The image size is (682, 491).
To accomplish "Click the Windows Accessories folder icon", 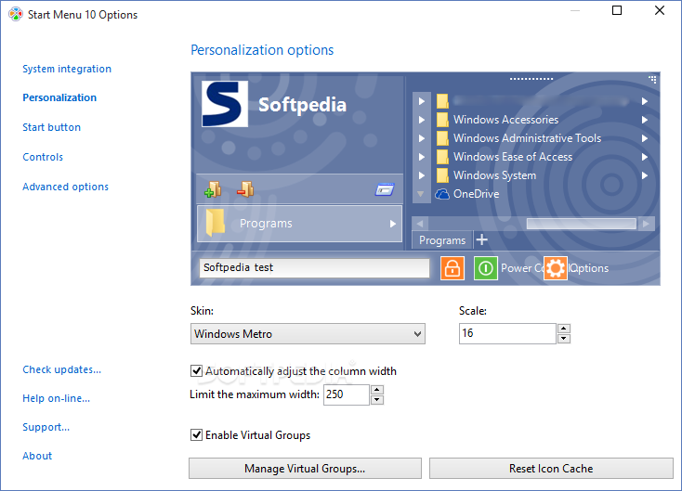I will [x=442, y=120].
